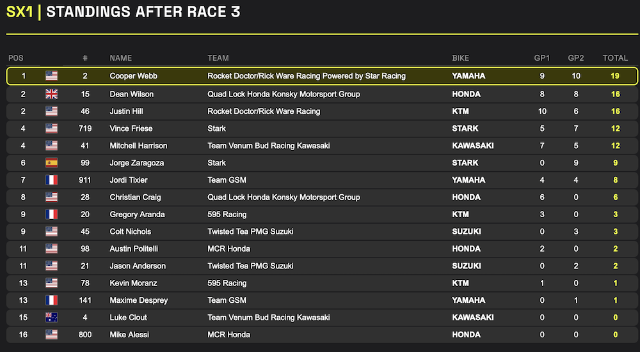This screenshot has height=352, width=640.
Task: Click the # column header
Action: coord(85,58)
